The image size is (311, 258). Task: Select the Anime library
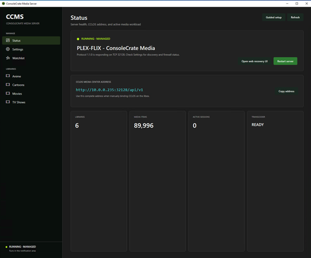click(31, 76)
